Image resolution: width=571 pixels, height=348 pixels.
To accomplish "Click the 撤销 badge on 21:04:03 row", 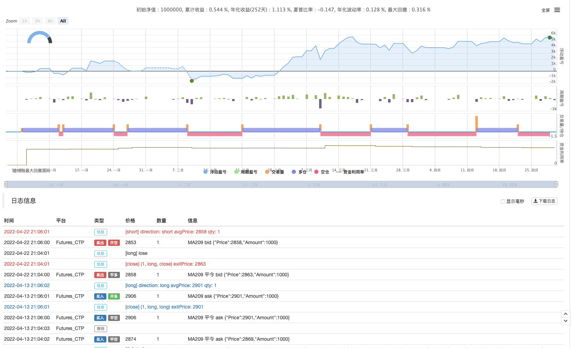I will 100,329.
